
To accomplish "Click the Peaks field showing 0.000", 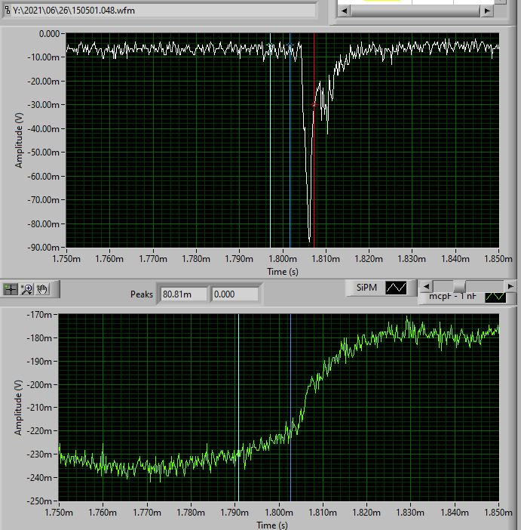I will tap(234, 294).
